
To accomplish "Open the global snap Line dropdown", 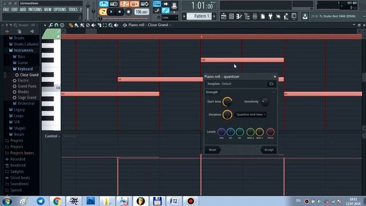I will point(170,18).
